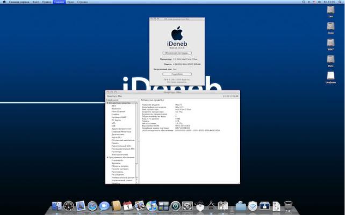The width and height of the screenshot is (345, 215).
Task: Select Универсальный доступ in the sidebar
Action: 123,177
